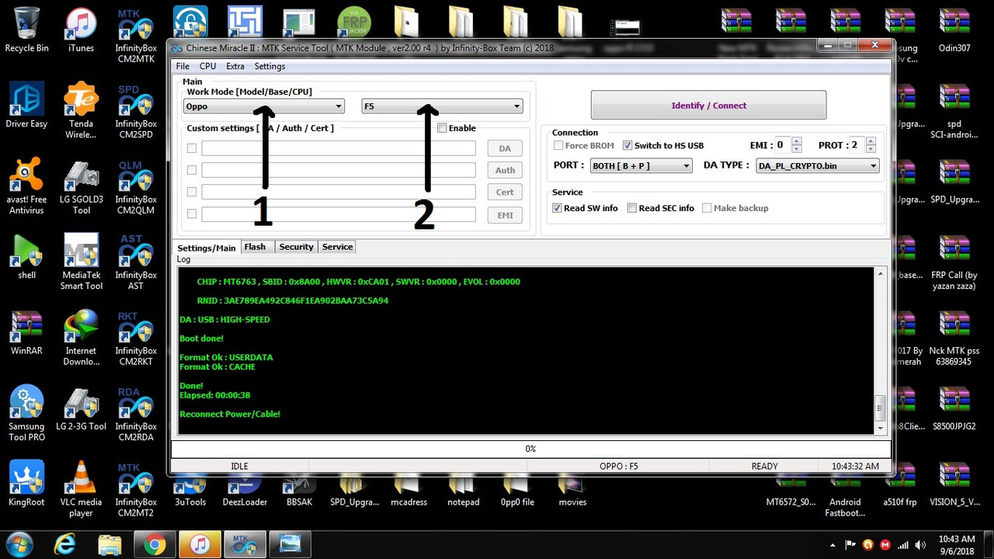Switch to the Service tab
The width and height of the screenshot is (994, 559).
337,247
